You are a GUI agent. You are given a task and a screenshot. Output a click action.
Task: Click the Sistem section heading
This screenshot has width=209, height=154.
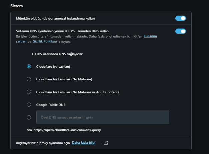click(17, 6)
